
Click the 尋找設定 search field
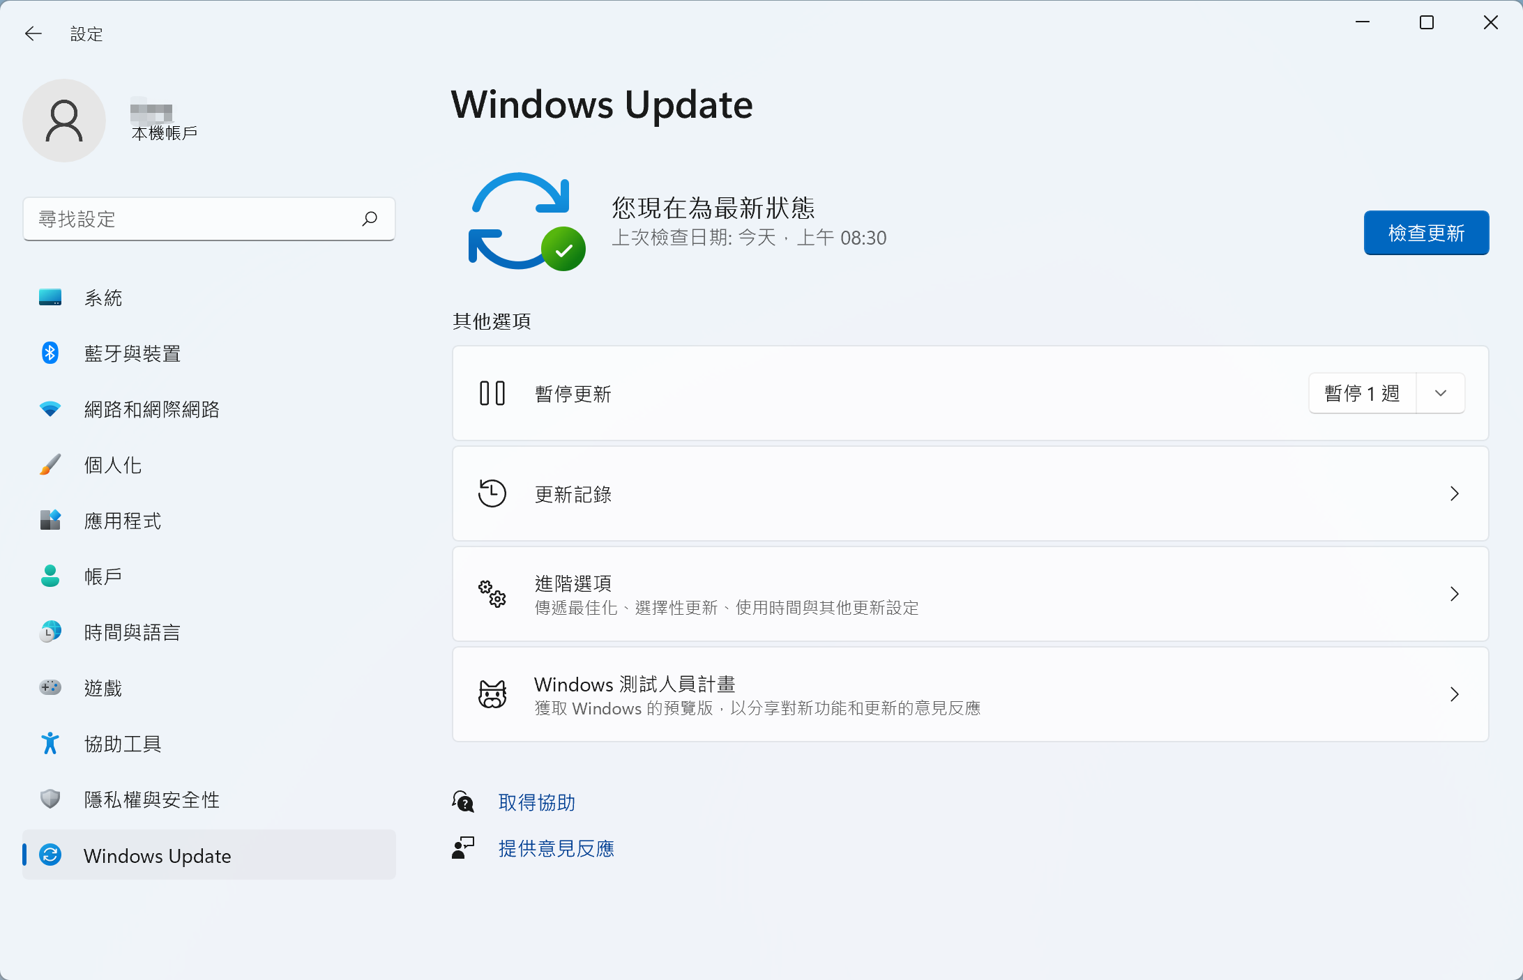209,219
